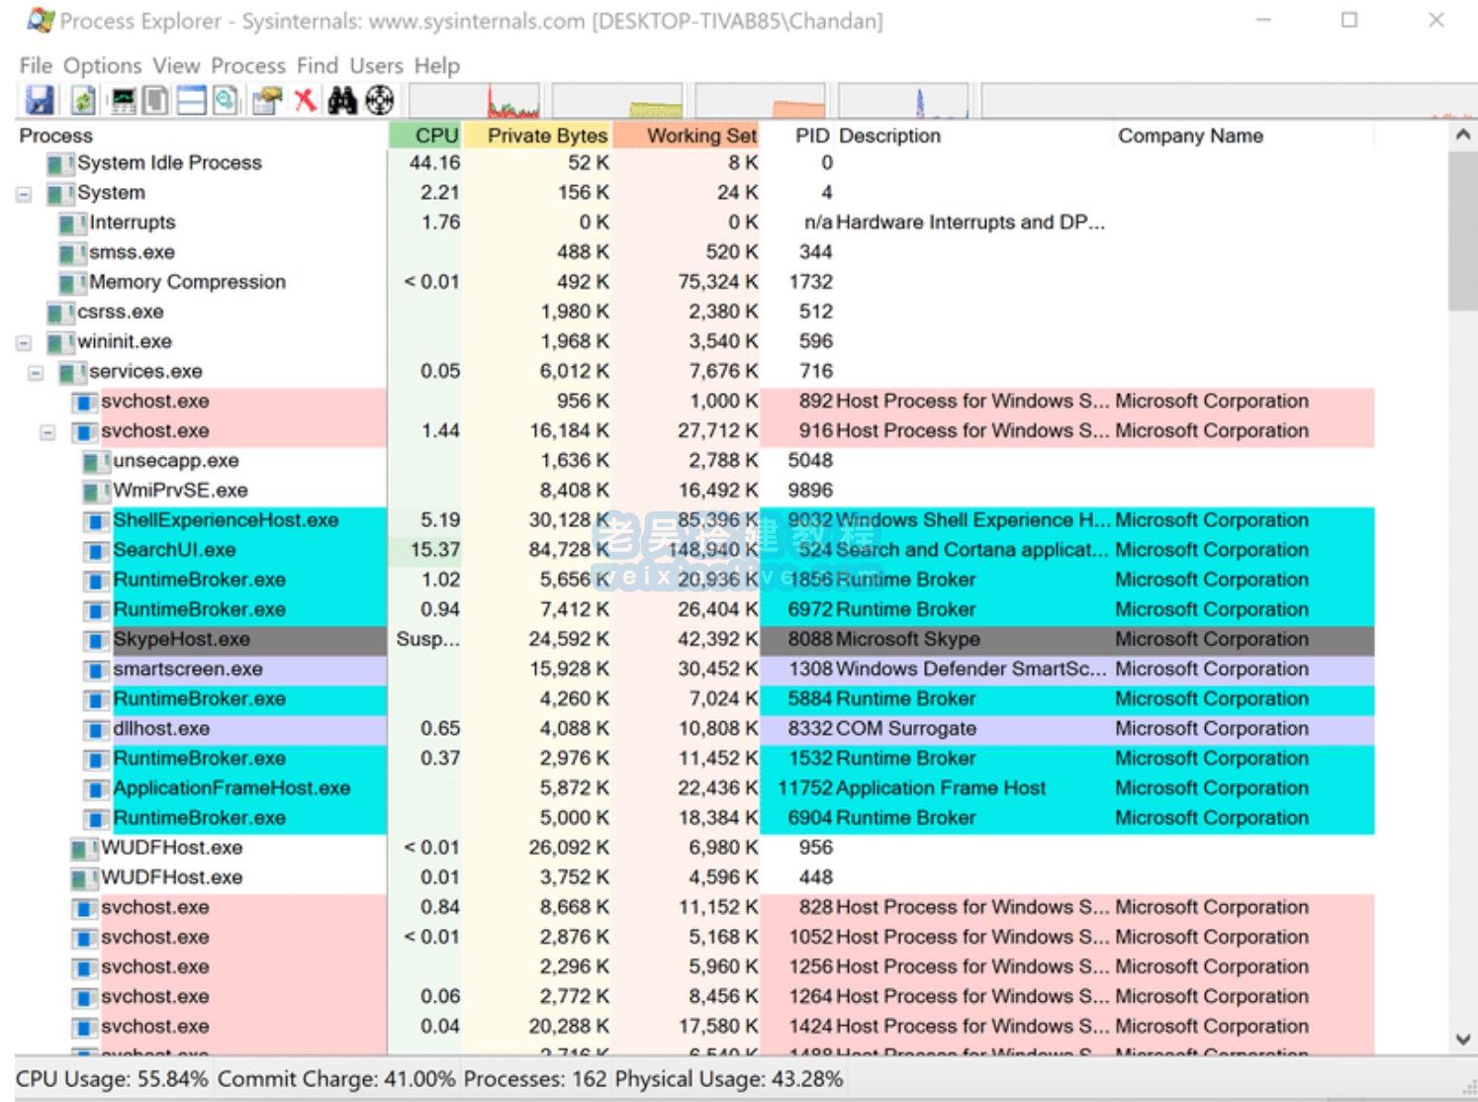Viewport: 1478px width, 1102px height.
Task: Click the binoculars Find Handle icon
Action: (x=342, y=100)
